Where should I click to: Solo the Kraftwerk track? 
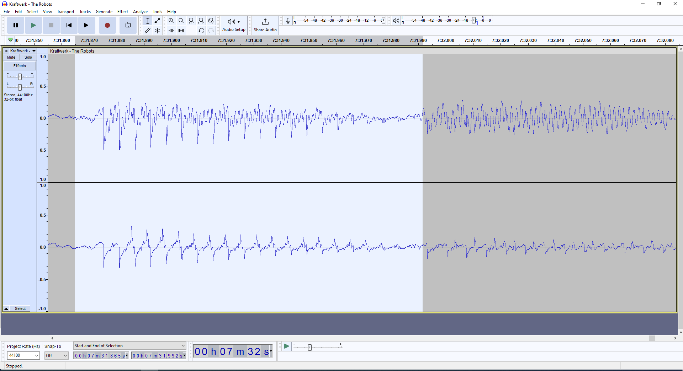[x=28, y=57]
